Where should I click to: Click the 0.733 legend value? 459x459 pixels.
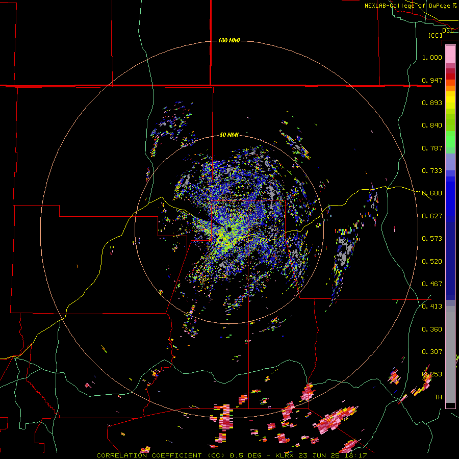coord(432,171)
